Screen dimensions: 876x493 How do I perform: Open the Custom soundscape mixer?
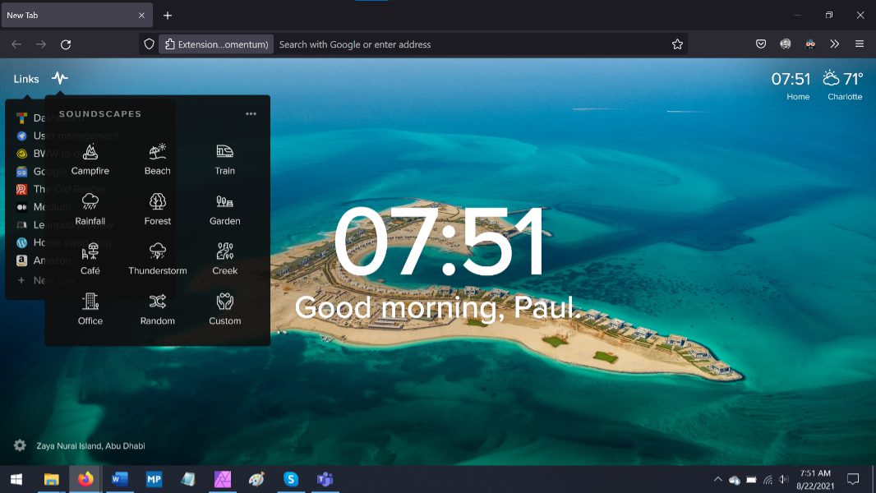pos(224,310)
